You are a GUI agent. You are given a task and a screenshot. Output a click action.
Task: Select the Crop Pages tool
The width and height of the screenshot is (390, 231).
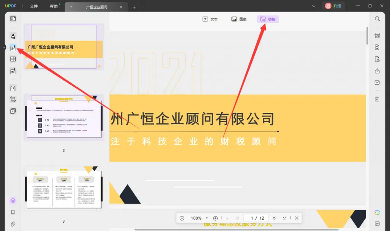pyautogui.click(x=13, y=99)
